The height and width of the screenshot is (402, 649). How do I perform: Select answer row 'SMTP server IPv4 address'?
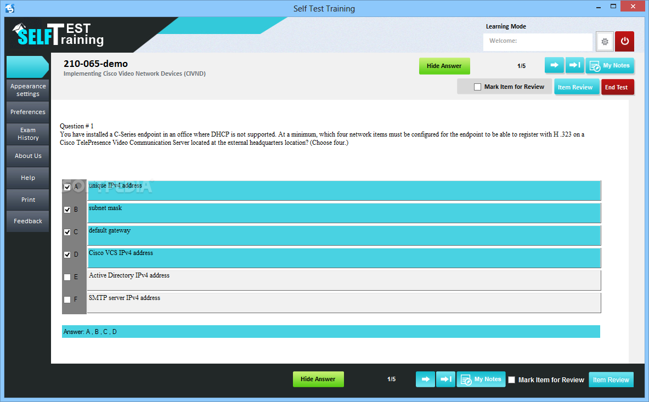[x=344, y=303]
